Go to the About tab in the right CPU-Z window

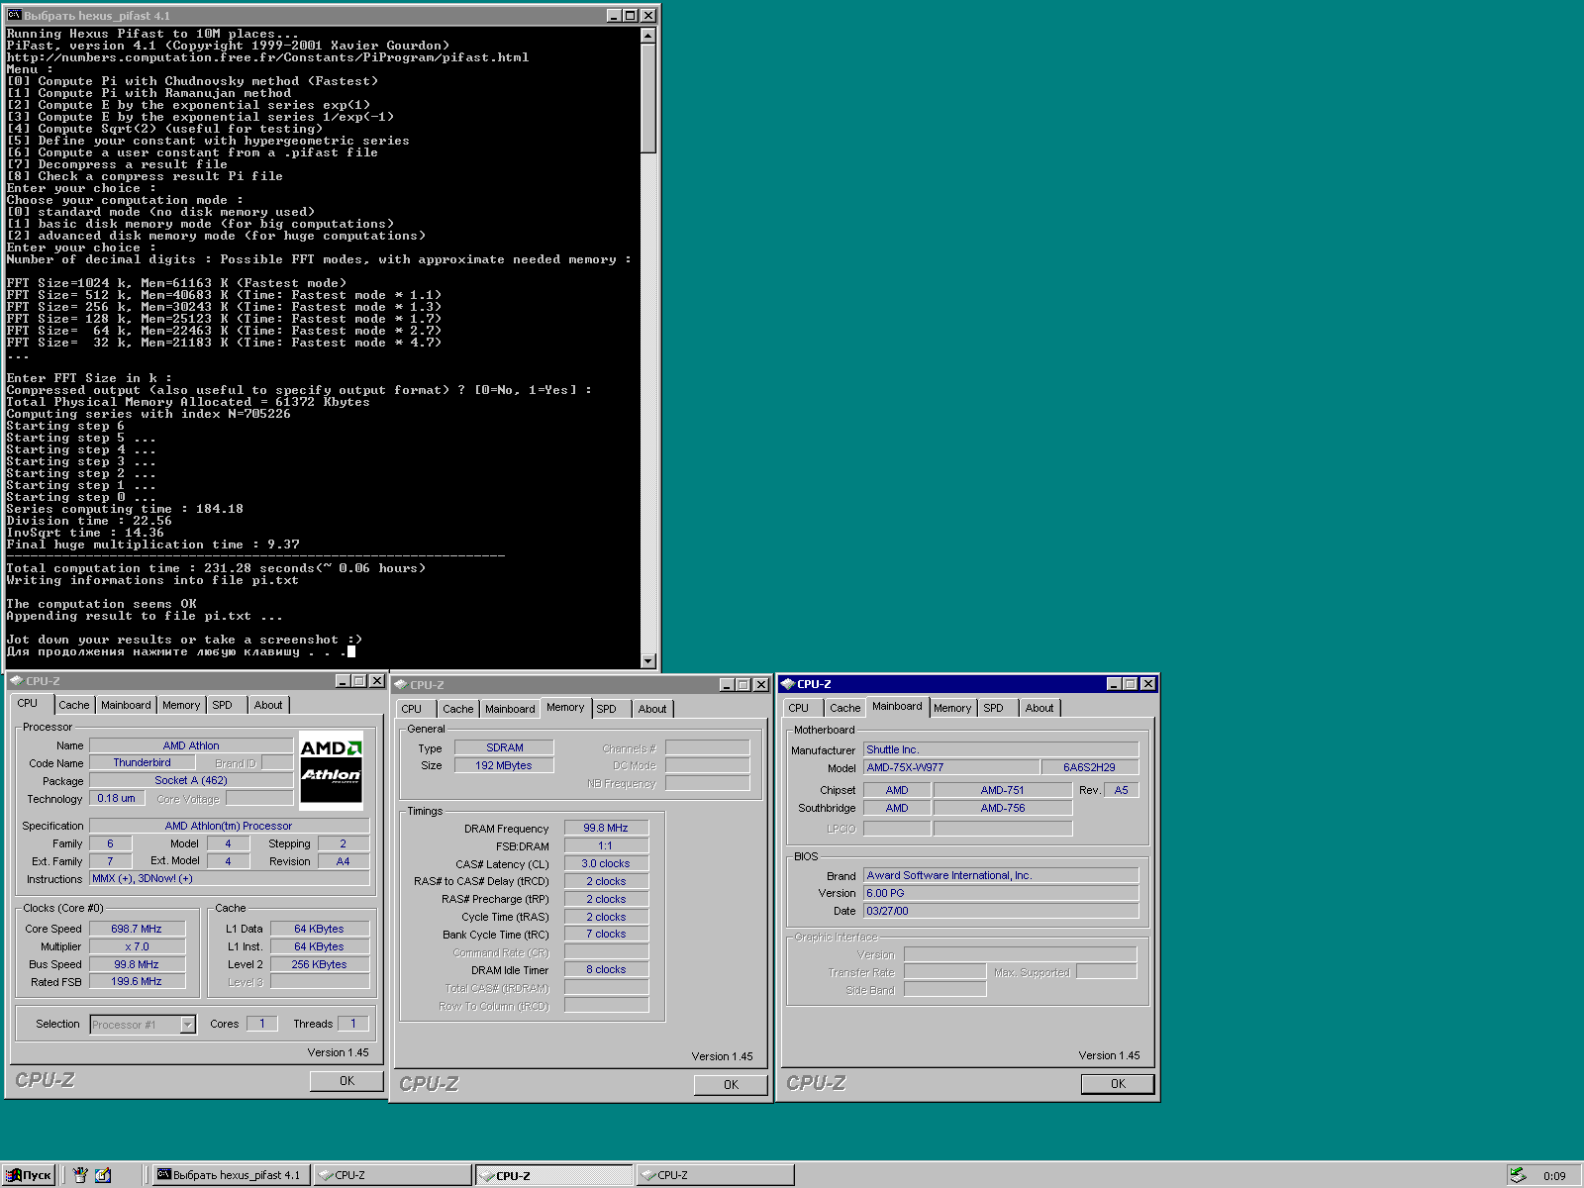pyautogui.click(x=1039, y=708)
